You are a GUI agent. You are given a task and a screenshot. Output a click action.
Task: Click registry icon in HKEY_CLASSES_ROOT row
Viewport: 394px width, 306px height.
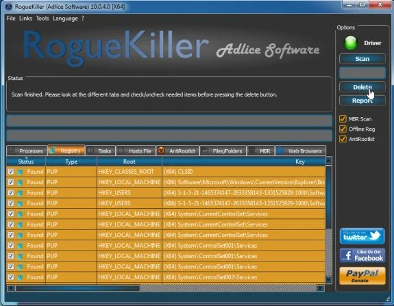[x=20, y=172]
